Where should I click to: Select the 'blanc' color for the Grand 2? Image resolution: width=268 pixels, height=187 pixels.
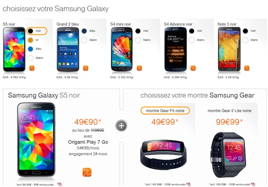[x=89, y=40]
